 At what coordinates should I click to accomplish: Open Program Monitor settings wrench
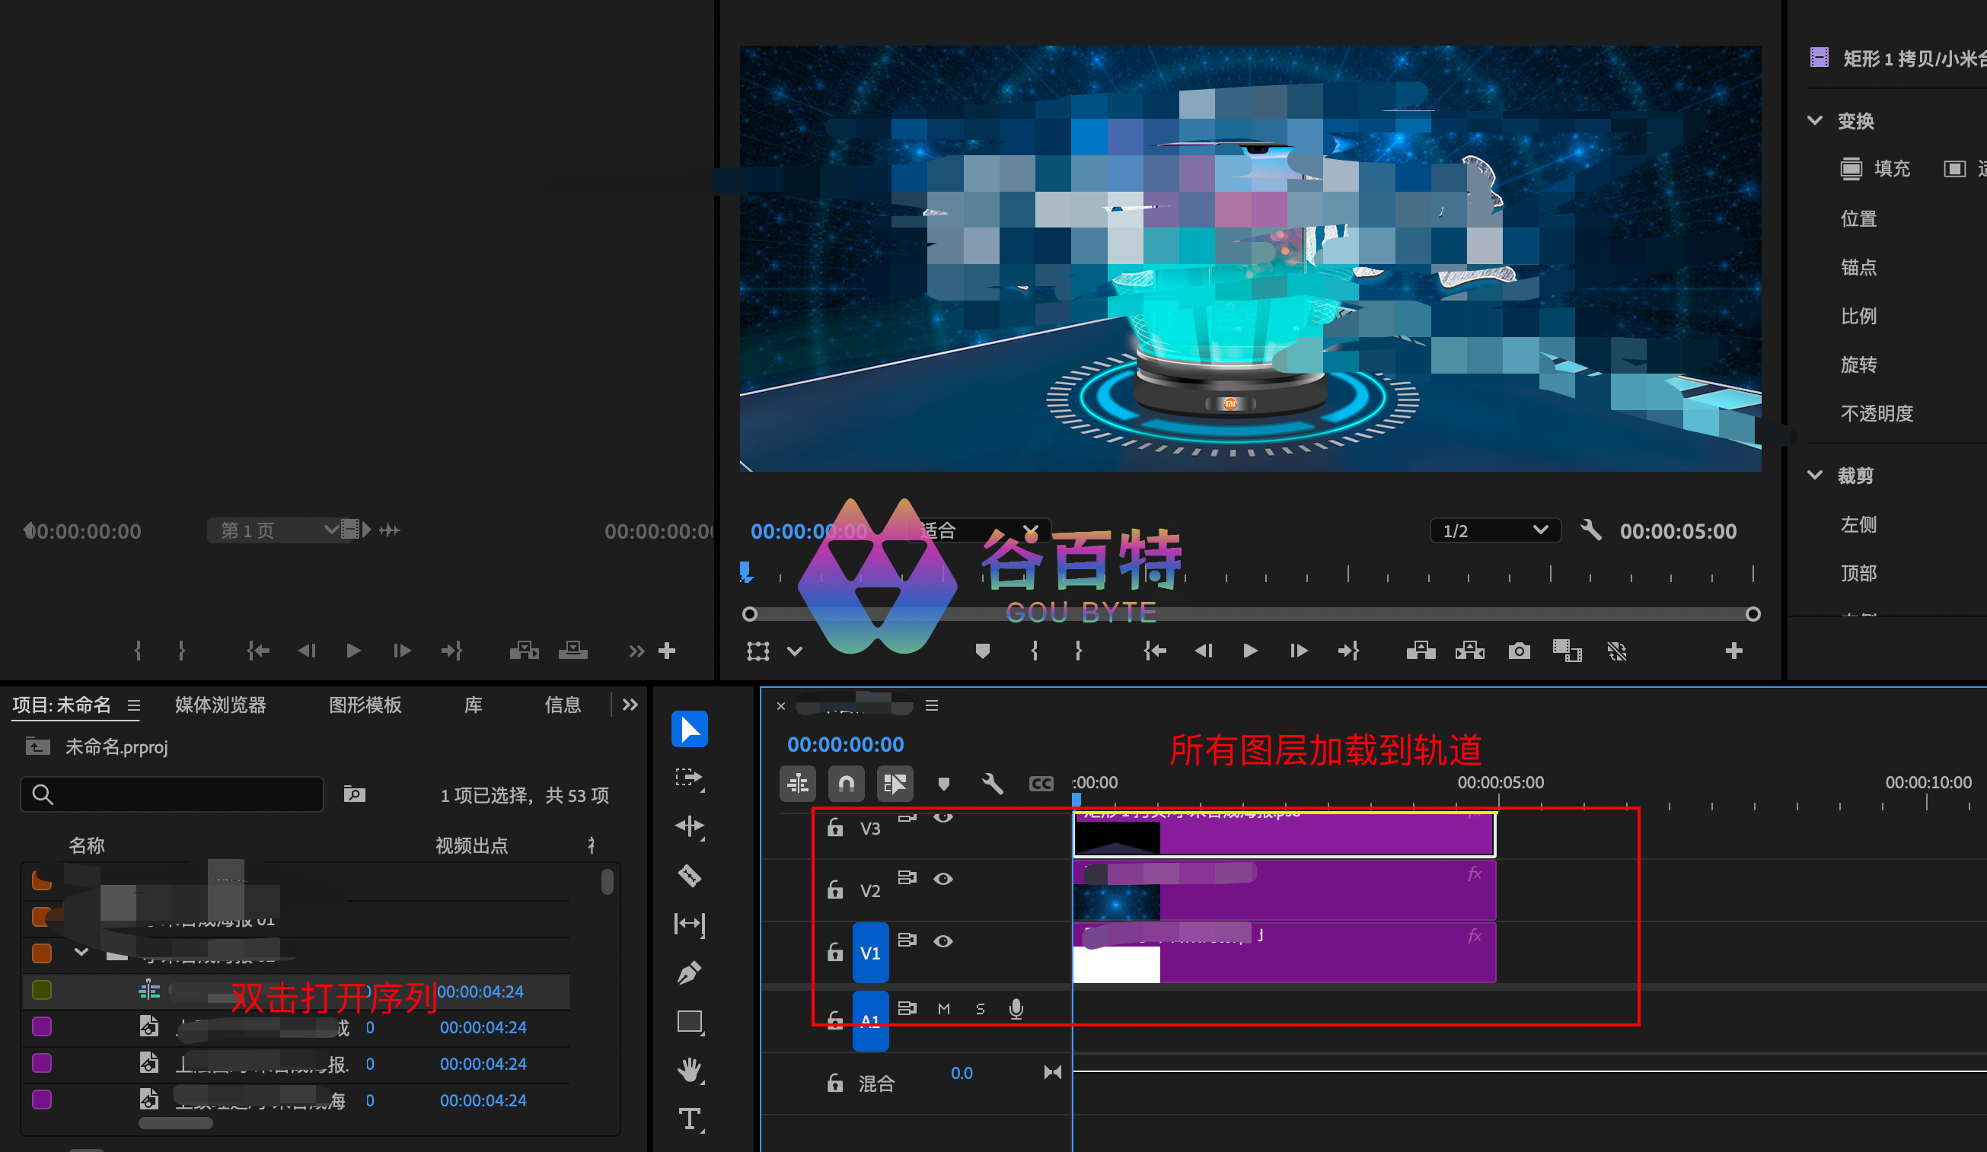[x=1590, y=530]
